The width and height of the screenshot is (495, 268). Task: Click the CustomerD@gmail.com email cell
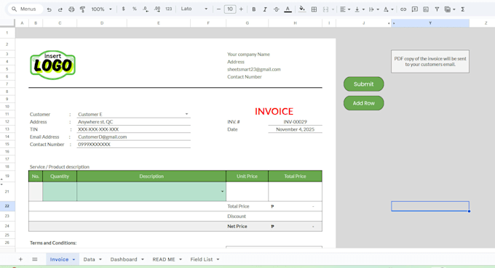click(x=133, y=137)
